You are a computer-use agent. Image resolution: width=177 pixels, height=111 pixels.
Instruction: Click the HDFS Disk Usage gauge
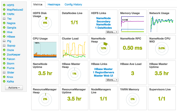[x=45, y=23]
